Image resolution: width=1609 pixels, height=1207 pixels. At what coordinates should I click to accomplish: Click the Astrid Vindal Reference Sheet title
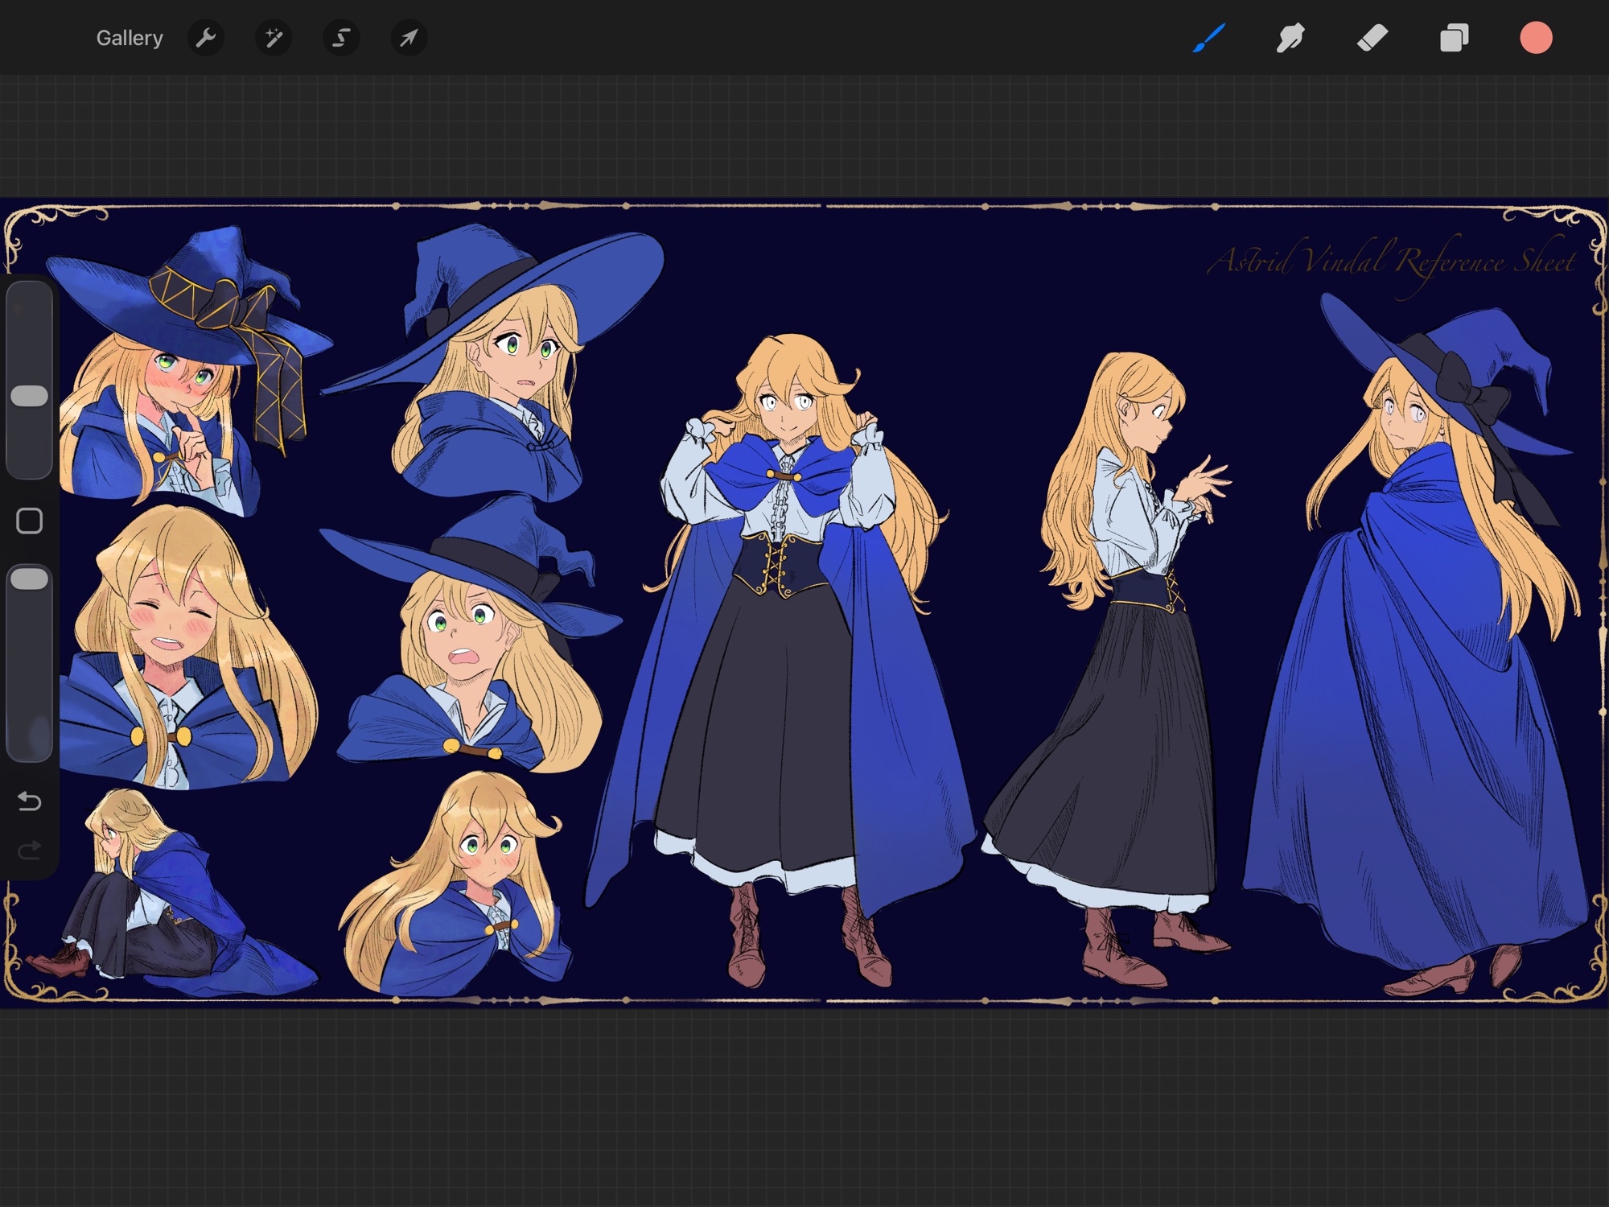click(1392, 262)
